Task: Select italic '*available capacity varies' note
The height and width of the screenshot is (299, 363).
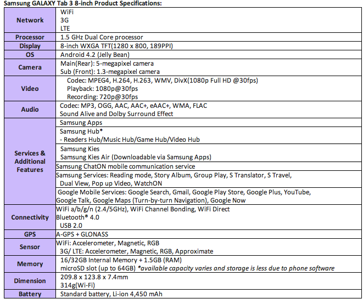Action: click(236, 268)
